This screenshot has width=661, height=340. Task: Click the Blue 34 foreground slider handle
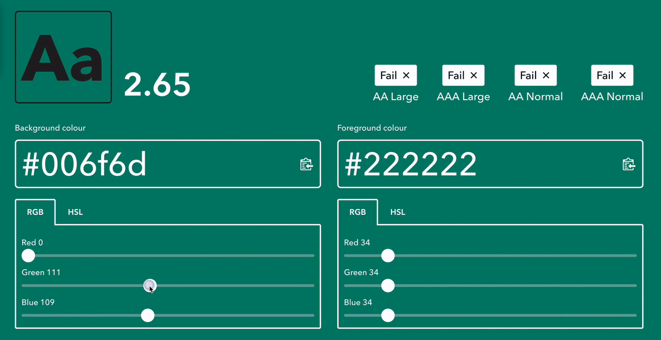[x=388, y=315]
